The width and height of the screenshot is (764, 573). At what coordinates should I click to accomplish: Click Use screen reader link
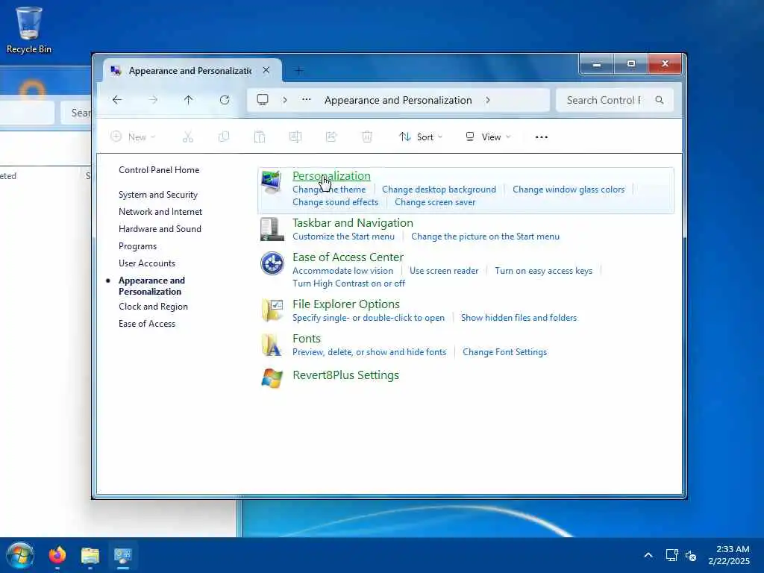tap(444, 270)
